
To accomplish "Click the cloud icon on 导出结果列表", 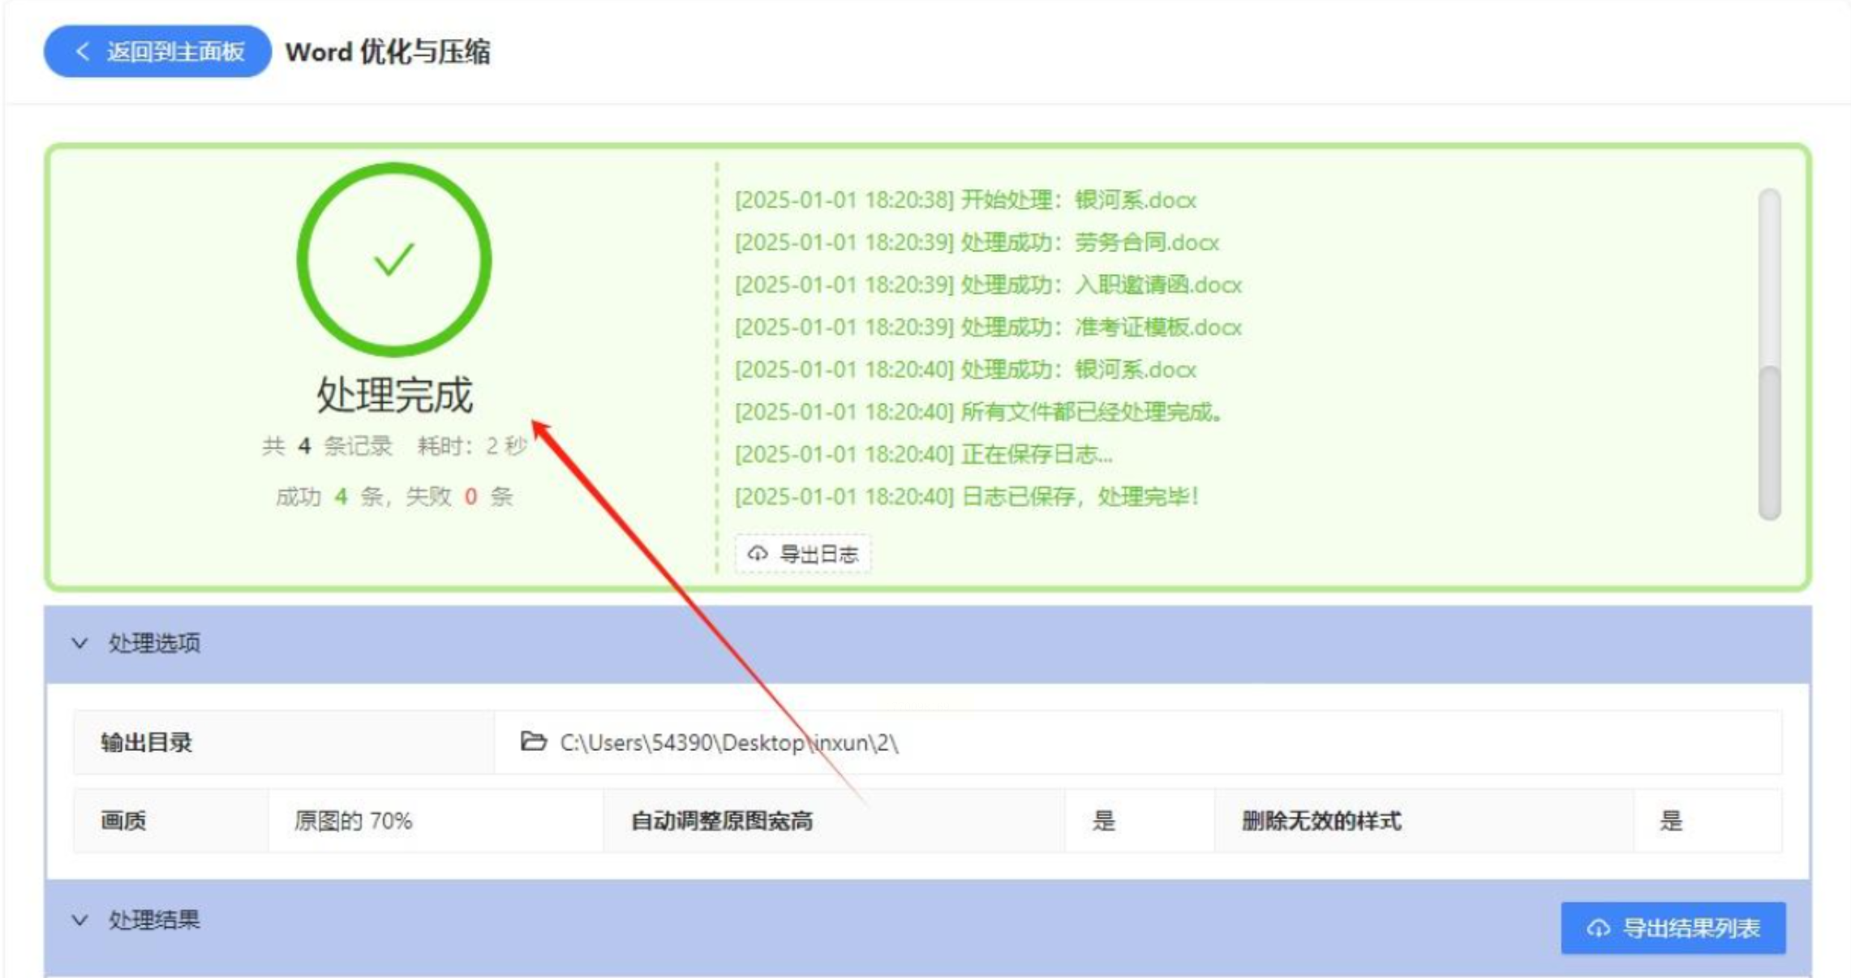I will (x=1598, y=928).
